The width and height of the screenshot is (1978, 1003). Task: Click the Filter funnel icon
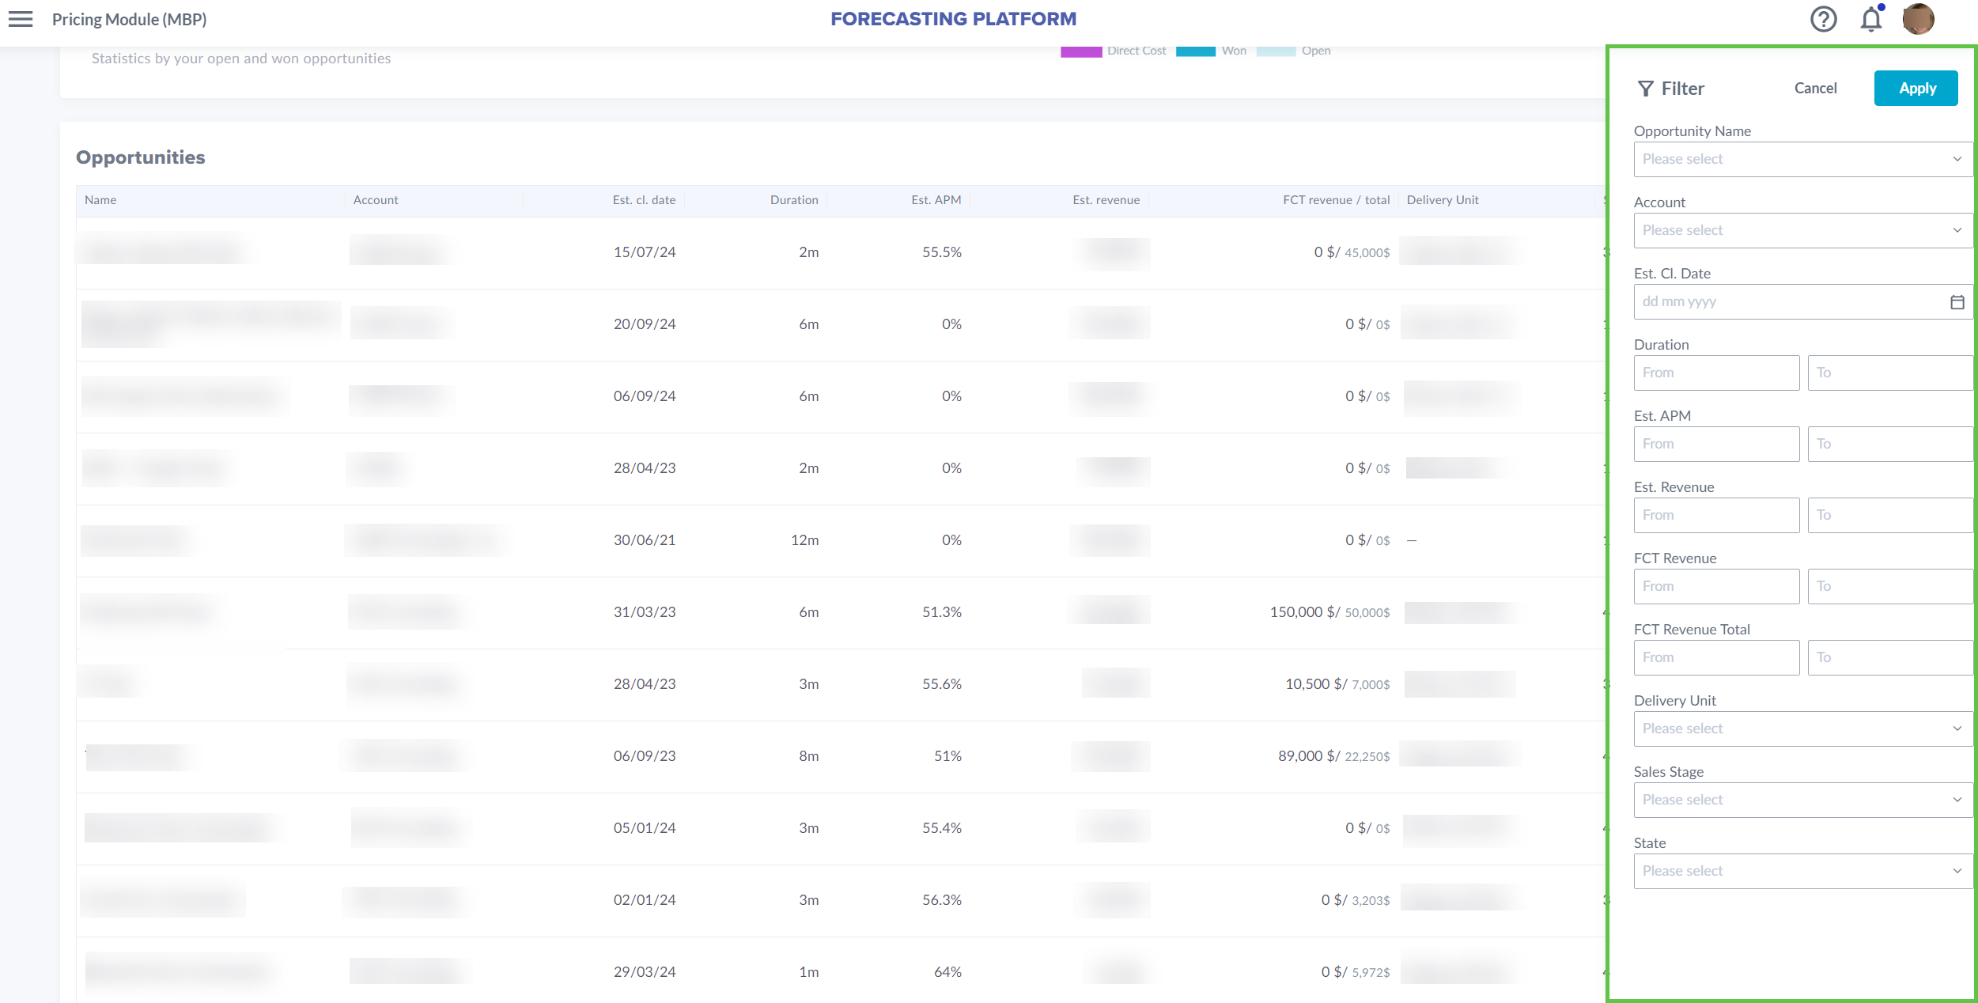[1646, 88]
